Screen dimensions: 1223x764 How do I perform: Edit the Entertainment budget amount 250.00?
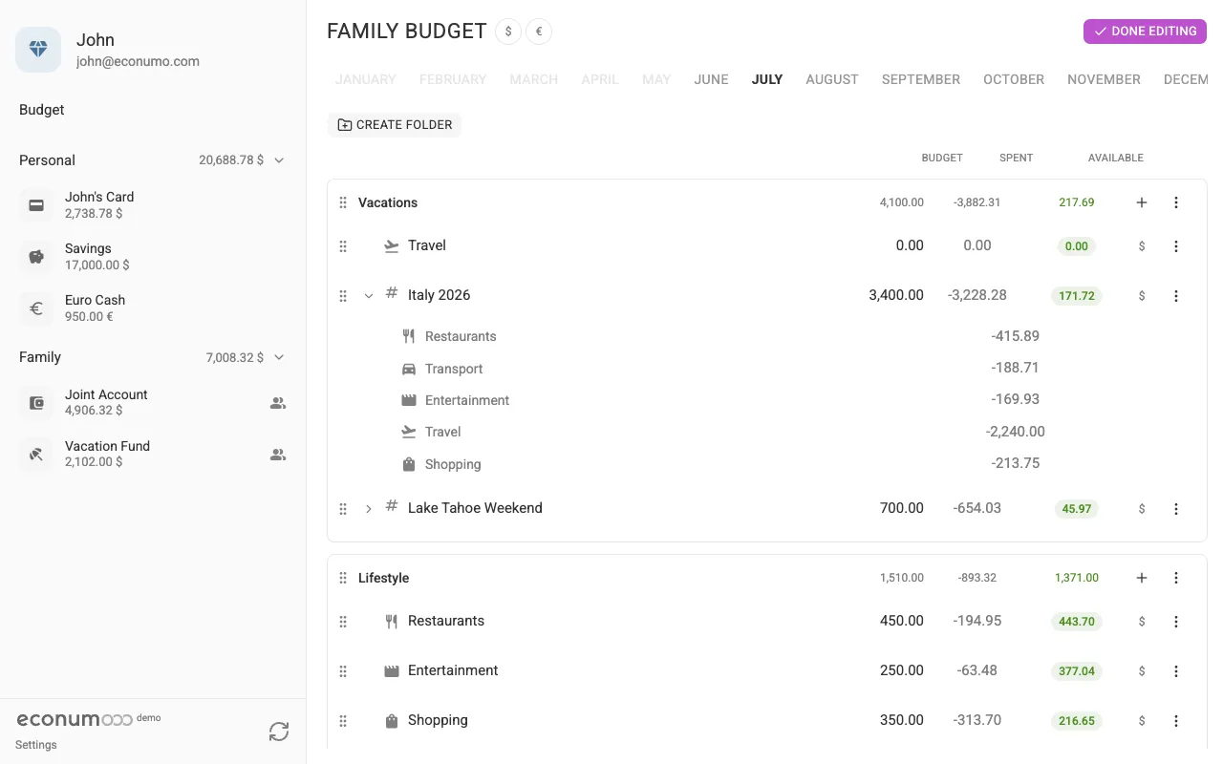pos(901,670)
